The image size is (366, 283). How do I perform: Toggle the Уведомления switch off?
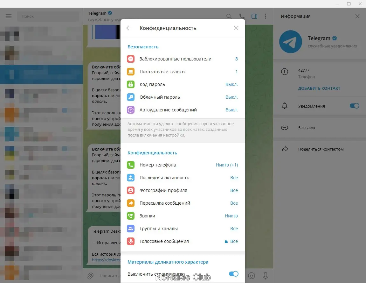[x=354, y=106]
